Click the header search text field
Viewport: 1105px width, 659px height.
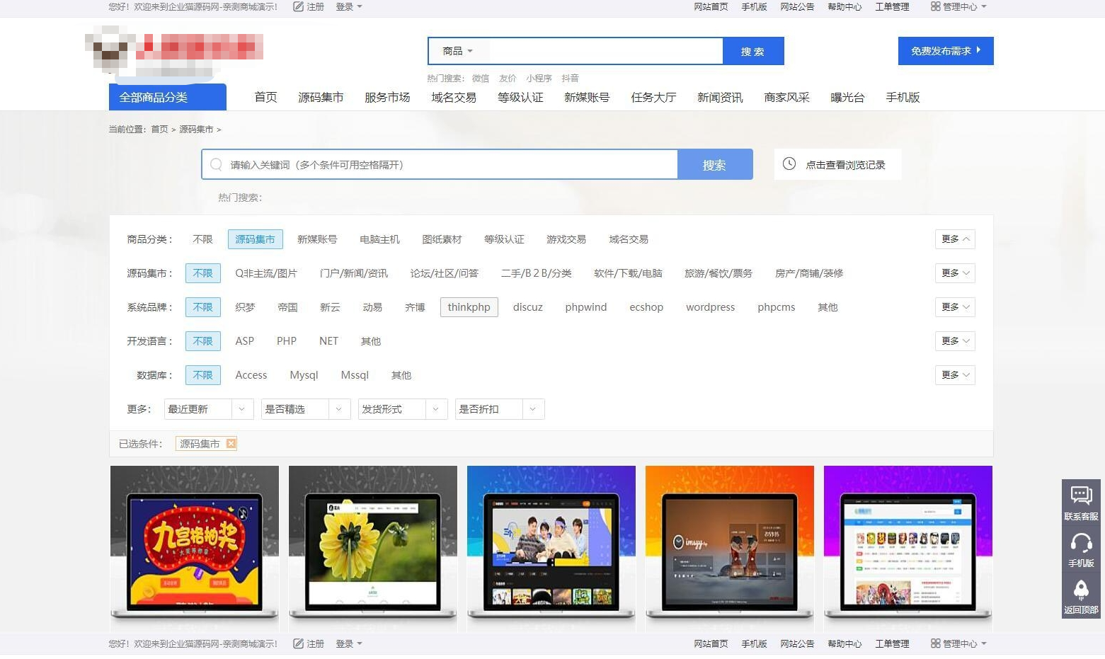click(x=607, y=51)
